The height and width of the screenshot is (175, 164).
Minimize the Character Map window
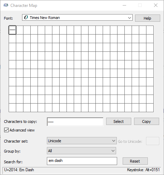tap(124, 5)
